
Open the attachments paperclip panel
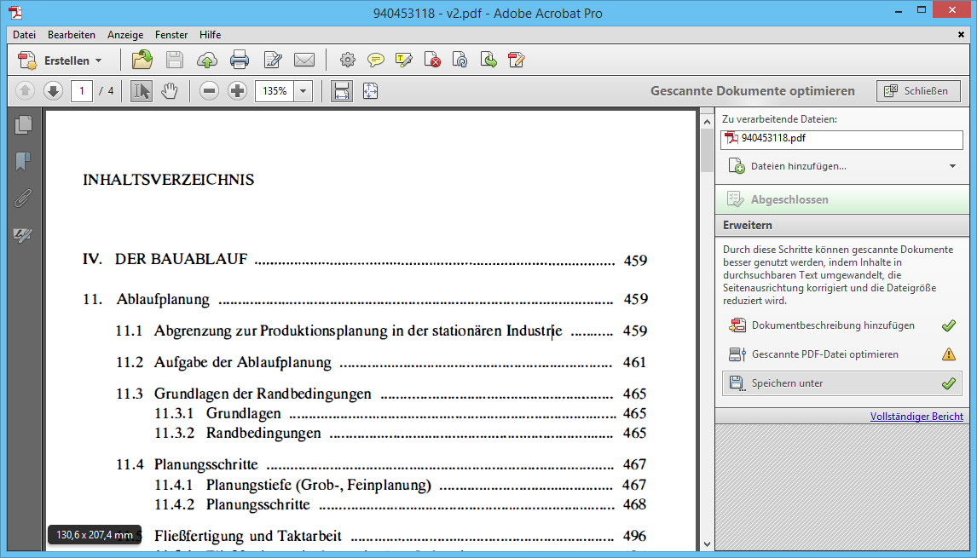point(24,198)
